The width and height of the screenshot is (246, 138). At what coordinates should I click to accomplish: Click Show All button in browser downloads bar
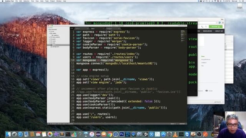pyautogui.click(x=218, y=102)
